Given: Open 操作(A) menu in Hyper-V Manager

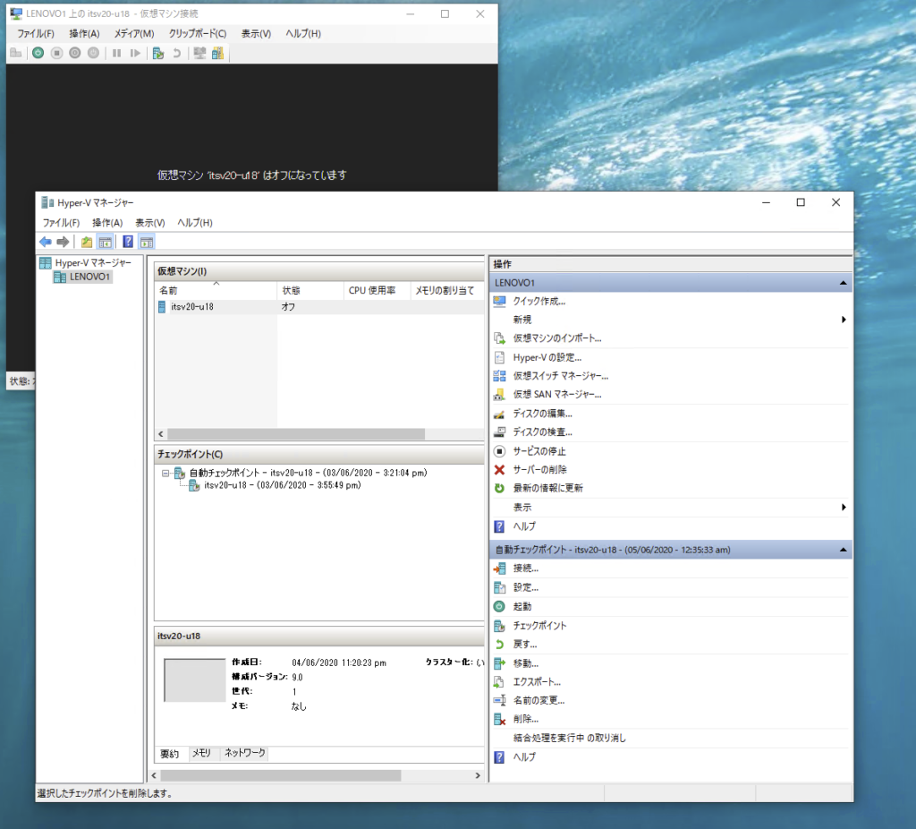Looking at the screenshot, I should [106, 223].
